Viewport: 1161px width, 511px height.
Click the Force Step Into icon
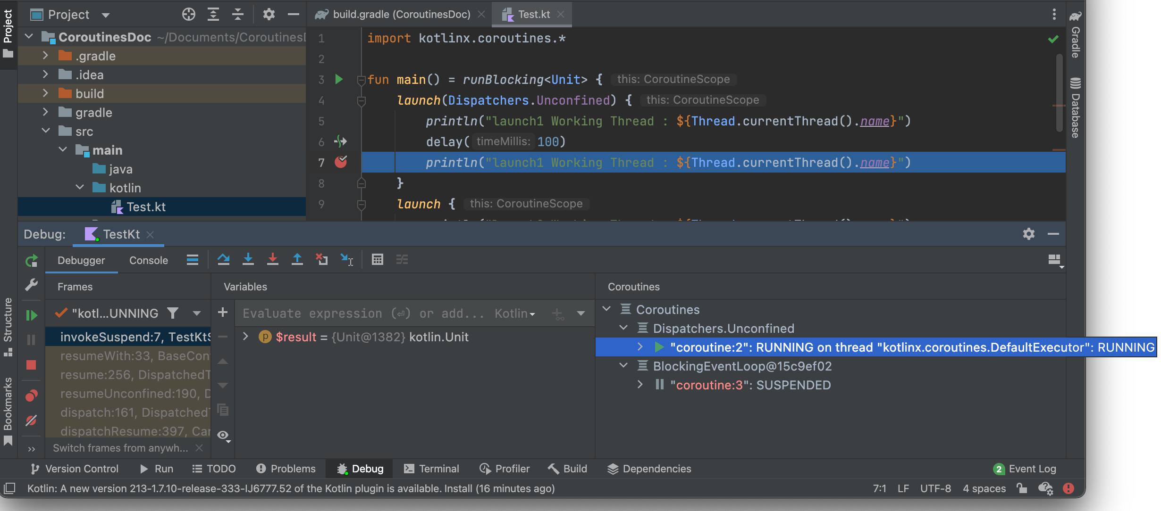click(272, 259)
